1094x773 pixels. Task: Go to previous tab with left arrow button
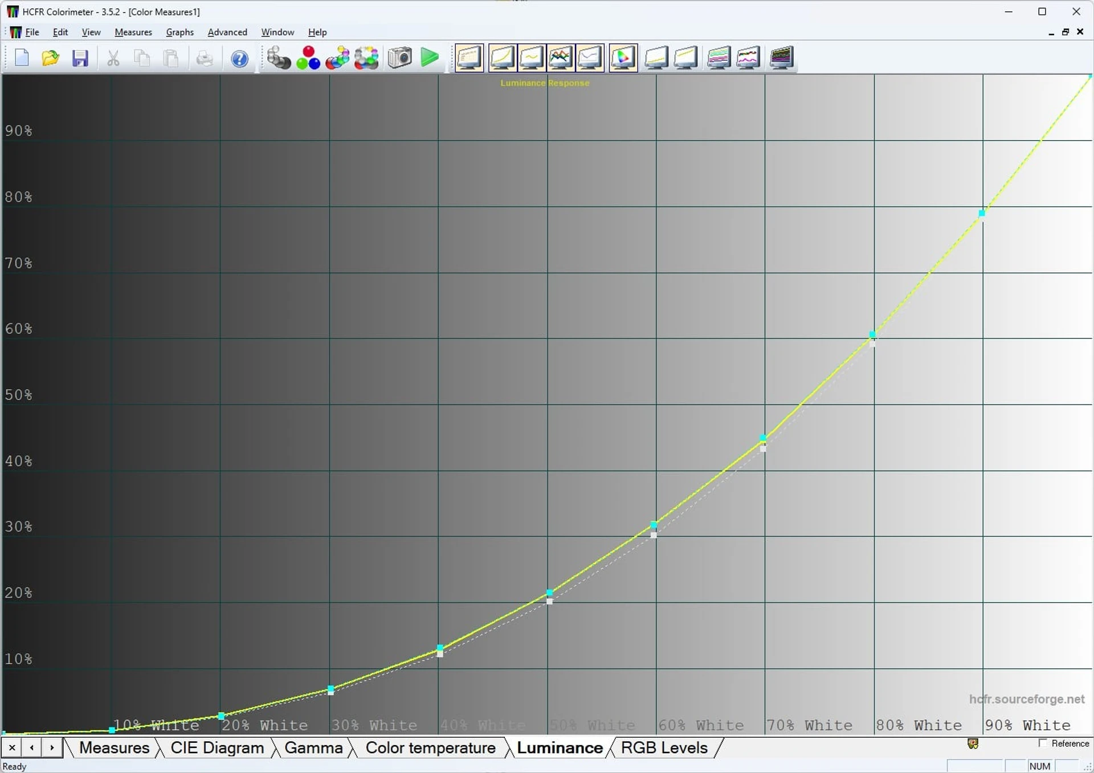tap(32, 747)
